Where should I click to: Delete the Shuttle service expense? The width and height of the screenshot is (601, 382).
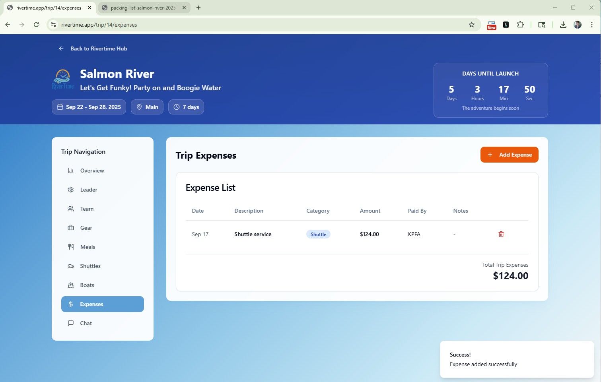[501, 234]
